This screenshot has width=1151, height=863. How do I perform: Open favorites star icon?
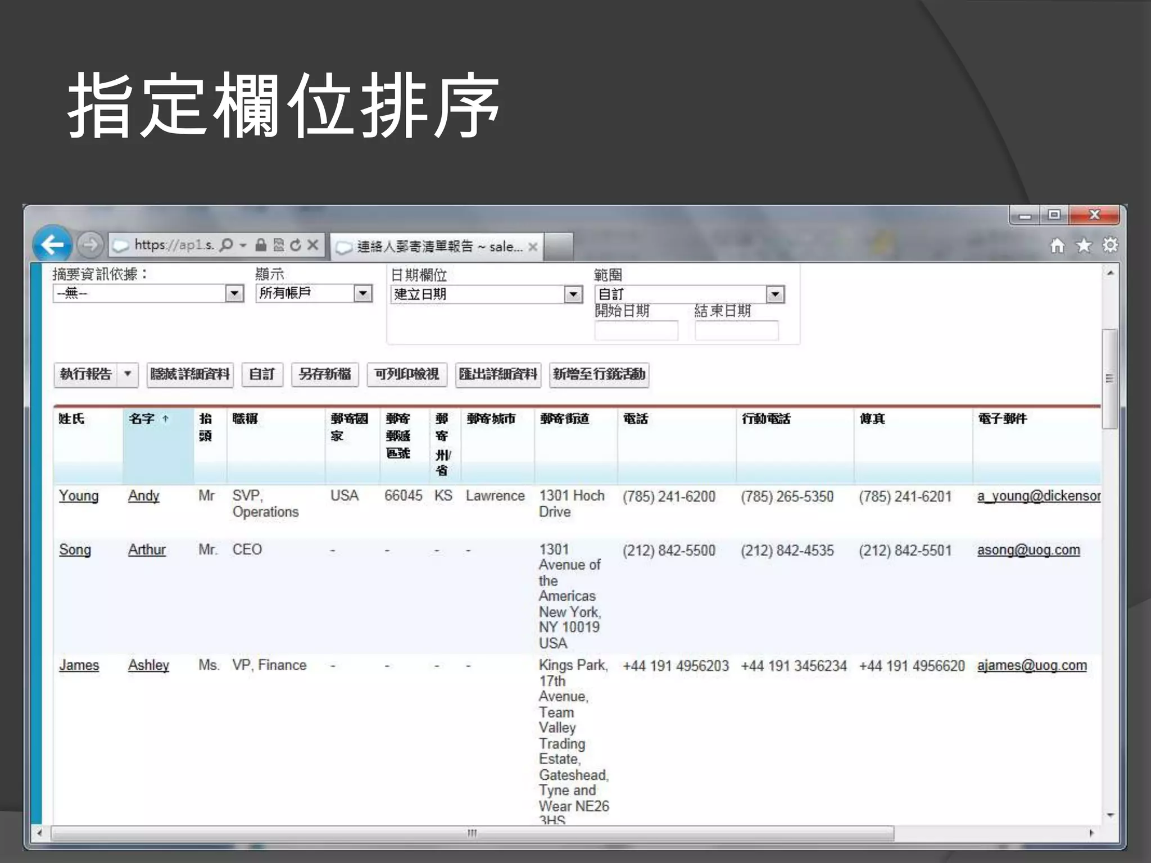pyautogui.click(x=1084, y=246)
